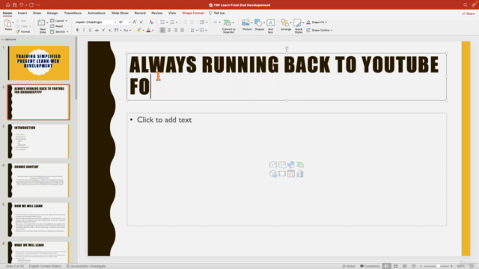Clear all text formatting
Viewport: 479px width, 269px height.
(x=151, y=22)
